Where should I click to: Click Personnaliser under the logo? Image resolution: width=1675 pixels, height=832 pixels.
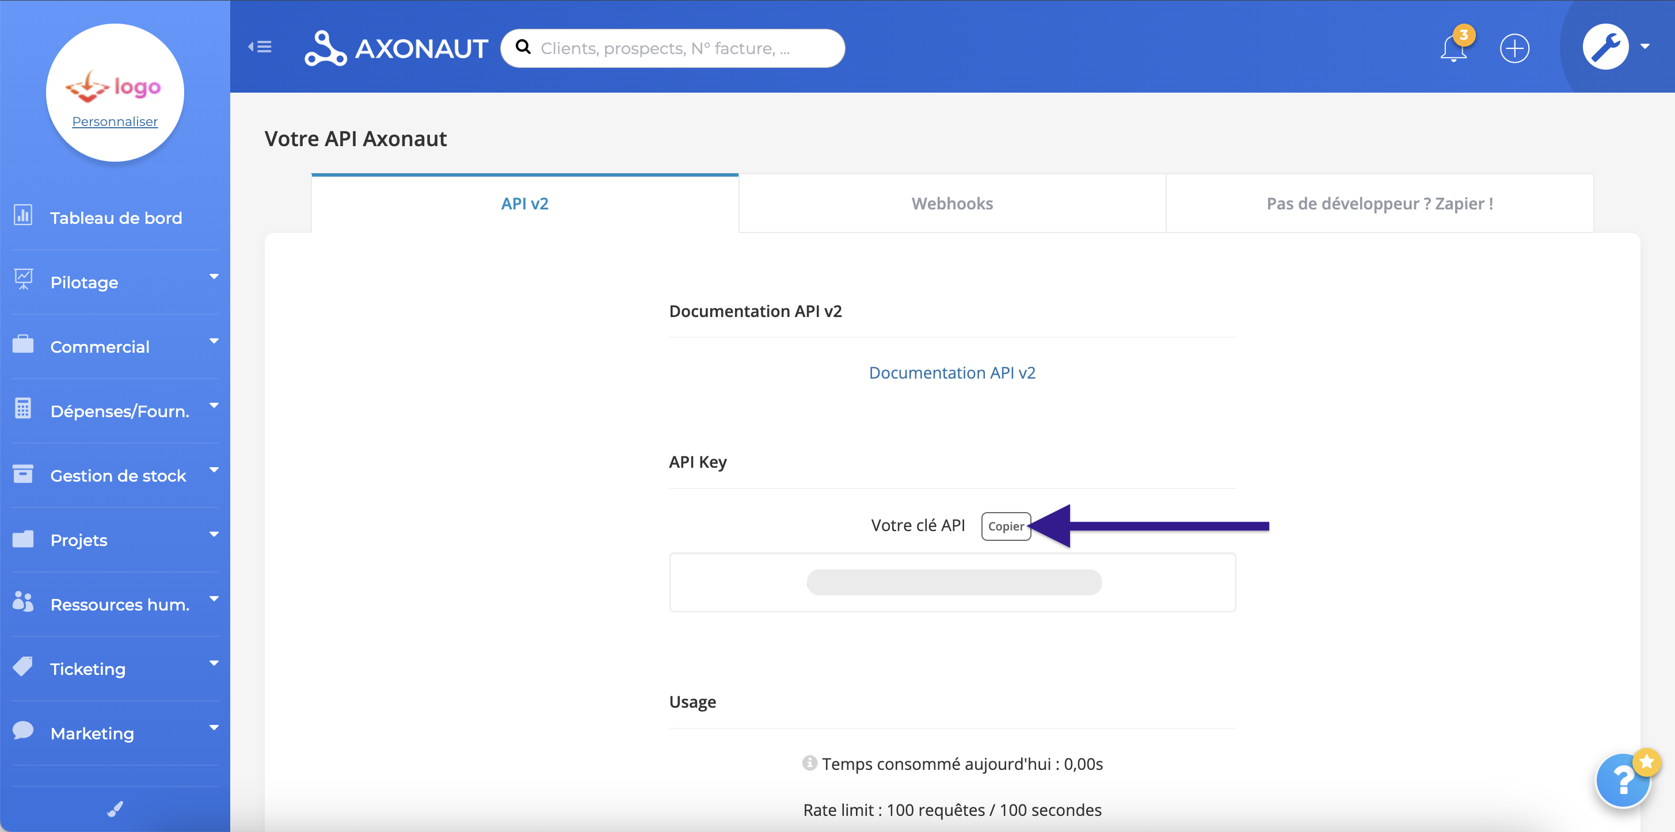[x=115, y=121]
